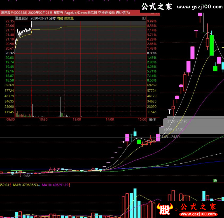Click the 10:30 time axis label
The image size is (224, 218).
tap(43, 119)
